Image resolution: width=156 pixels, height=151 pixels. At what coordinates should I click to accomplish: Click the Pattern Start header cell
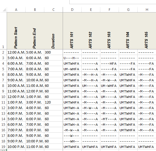(16, 31)
